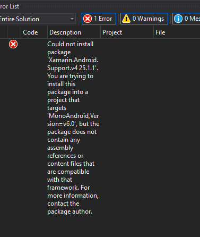The width and height of the screenshot is (200, 237).
Task: Select the Xamarin.Android.Support.v4 error description
Action: (x=73, y=128)
